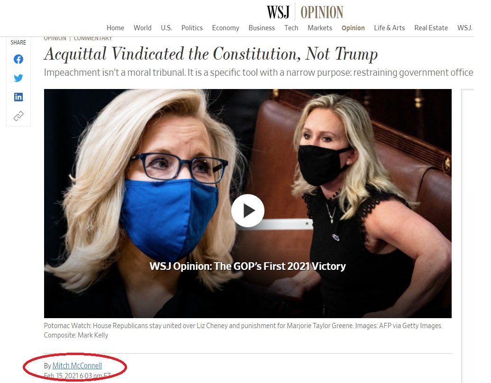
Task: Play the WSJ Opinion video
Action: tap(248, 211)
